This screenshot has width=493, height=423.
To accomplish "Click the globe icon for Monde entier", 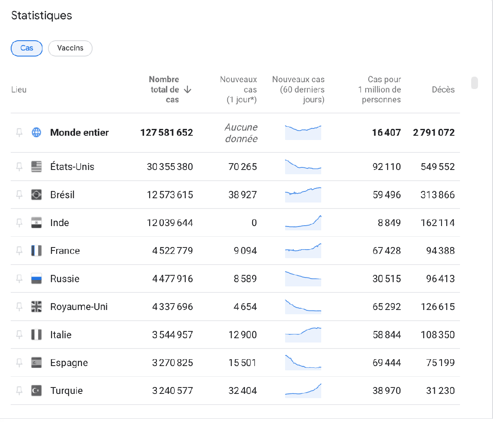I will point(36,133).
